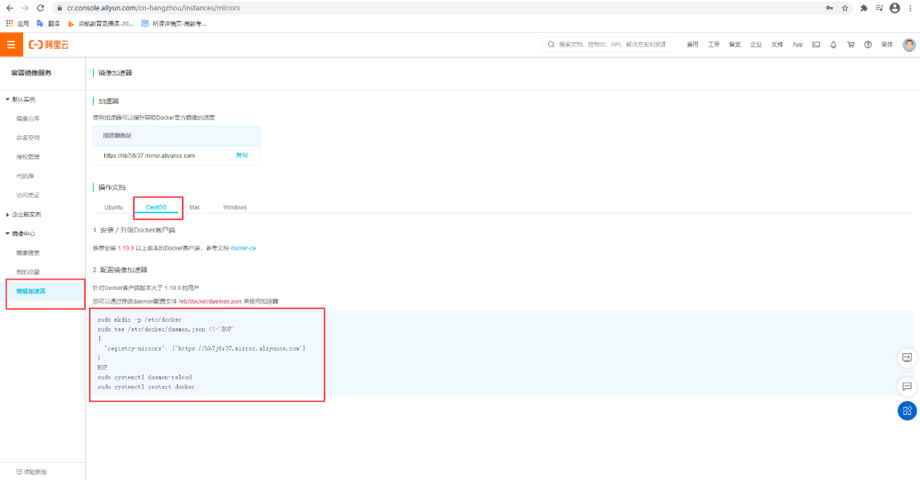This screenshot has width=920, height=486.
Task: Click the "sudo systemctl daemon-reload" code line
Action: (x=145, y=378)
